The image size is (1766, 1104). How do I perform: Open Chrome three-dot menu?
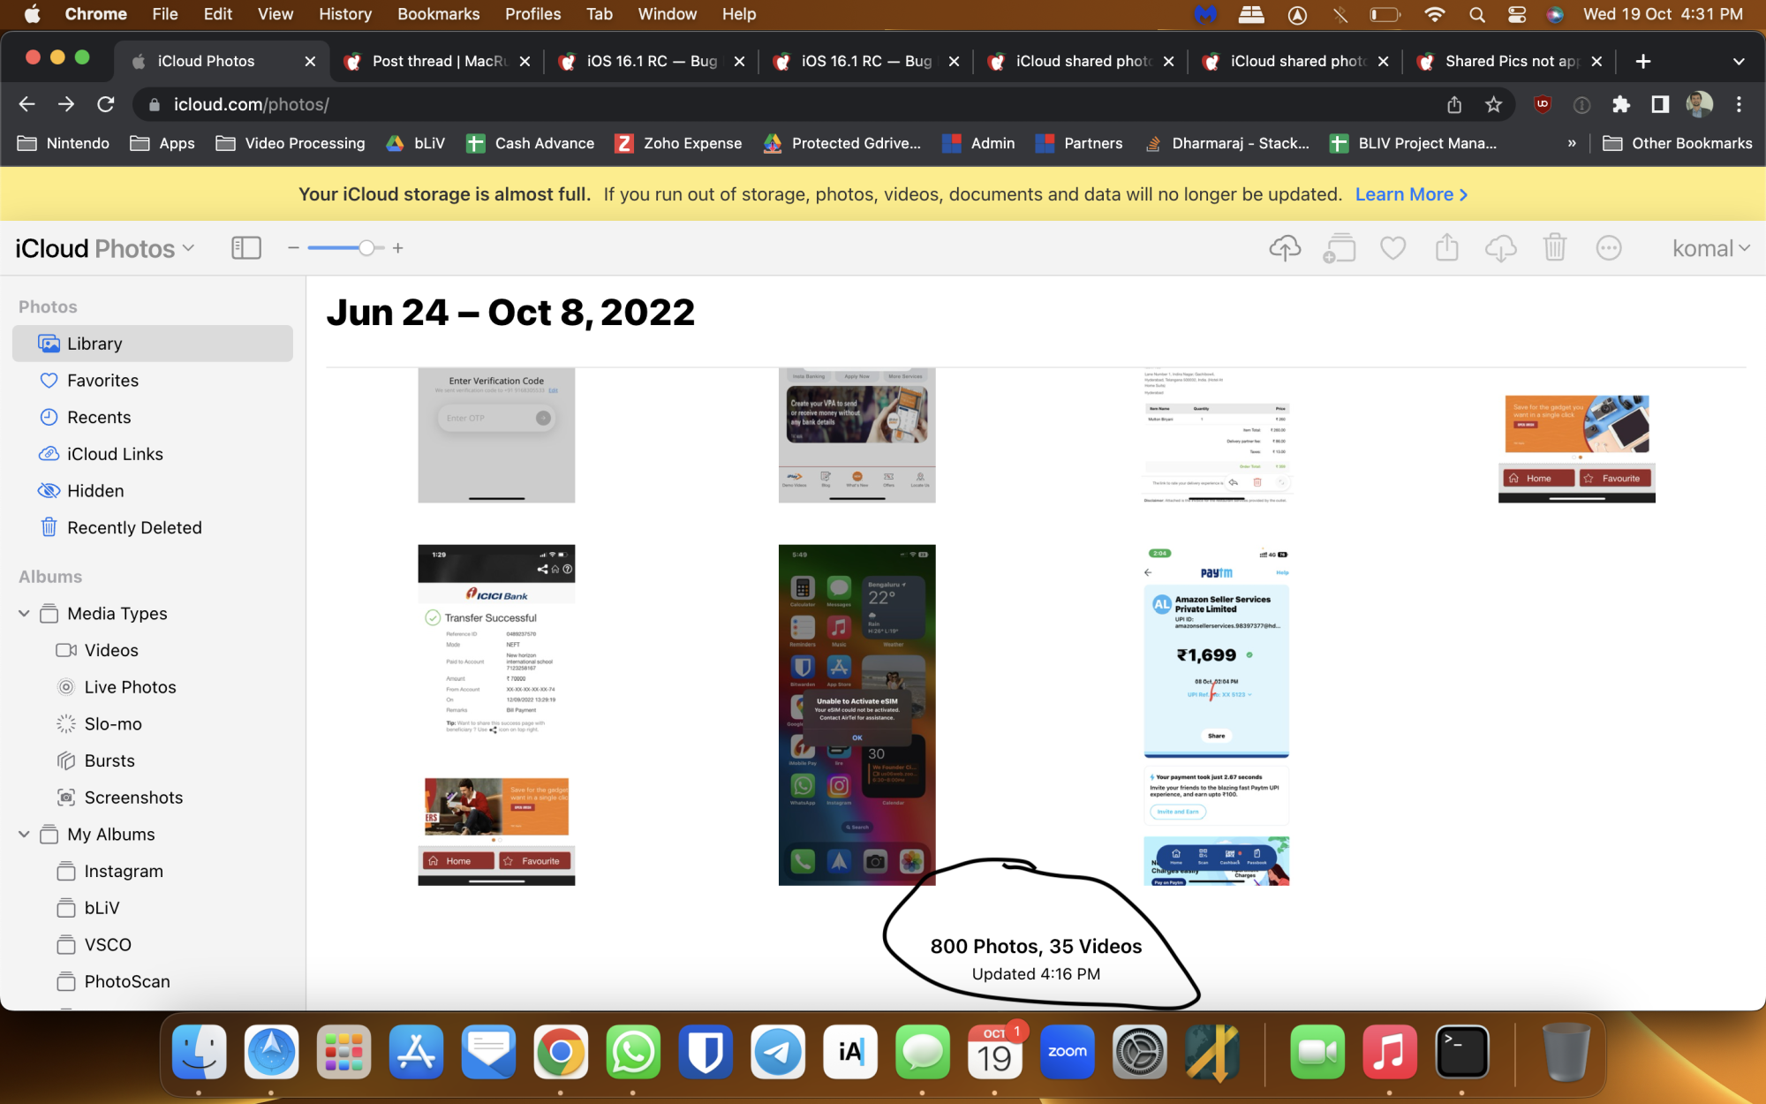1739,104
